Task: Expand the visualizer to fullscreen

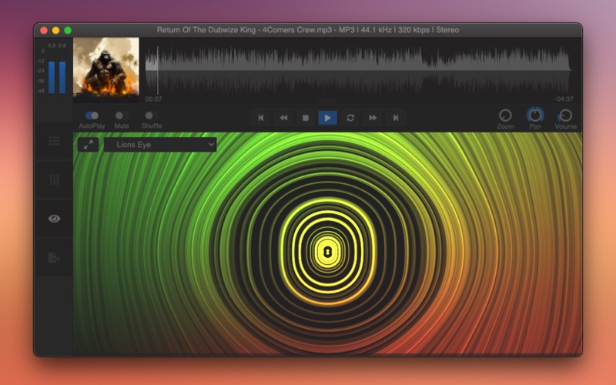Action: coord(89,145)
